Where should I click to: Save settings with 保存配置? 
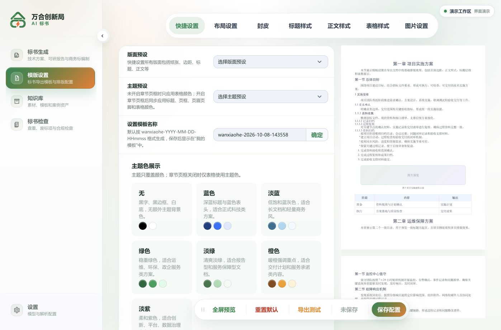(x=389, y=310)
